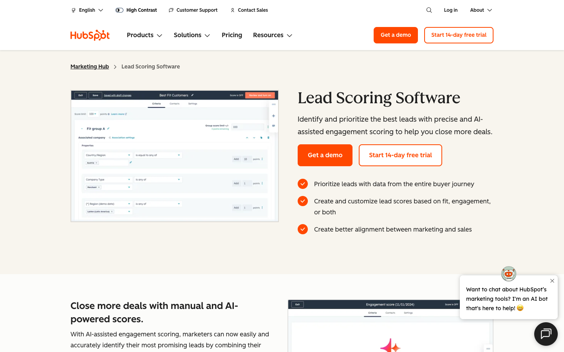Toggle High Contrast mode

(119, 10)
